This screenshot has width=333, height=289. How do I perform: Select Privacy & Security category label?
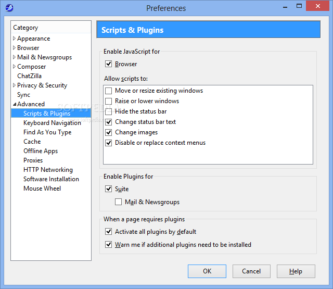tap(42, 85)
